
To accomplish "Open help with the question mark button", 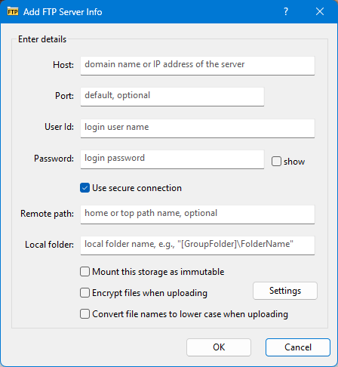I will tap(286, 11).
